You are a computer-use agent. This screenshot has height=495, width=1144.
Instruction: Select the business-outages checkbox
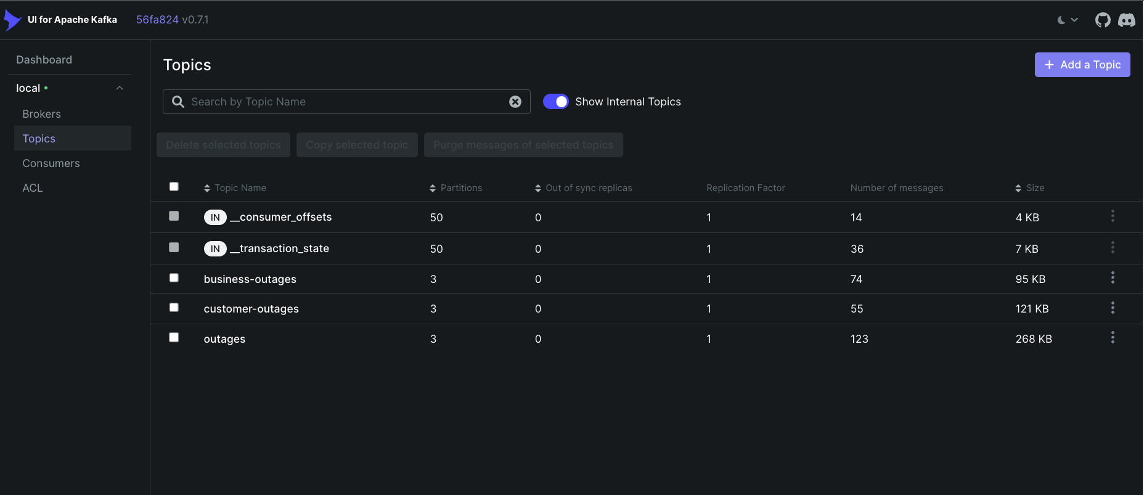[174, 277]
